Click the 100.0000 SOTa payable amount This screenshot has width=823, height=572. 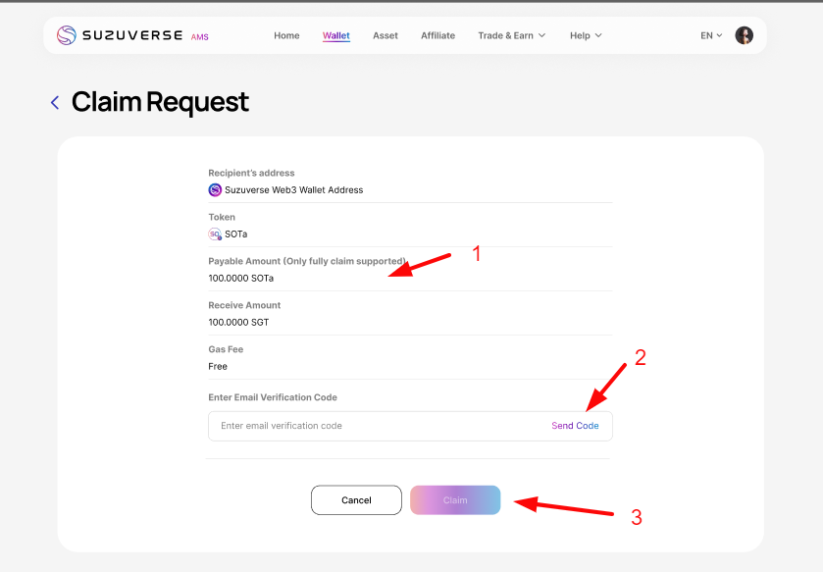[241, 279]
